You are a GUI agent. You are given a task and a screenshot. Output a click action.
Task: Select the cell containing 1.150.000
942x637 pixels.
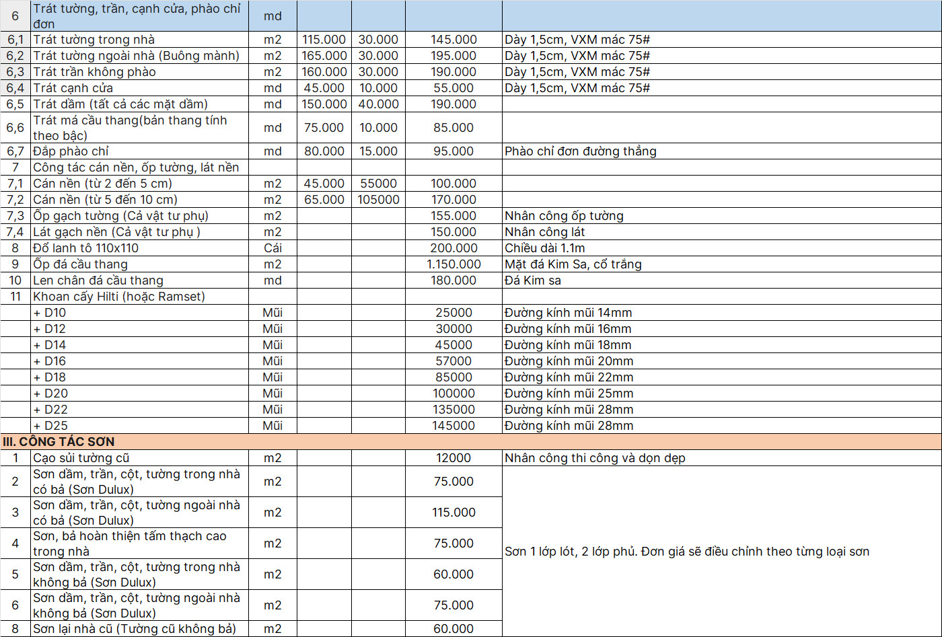454,264
